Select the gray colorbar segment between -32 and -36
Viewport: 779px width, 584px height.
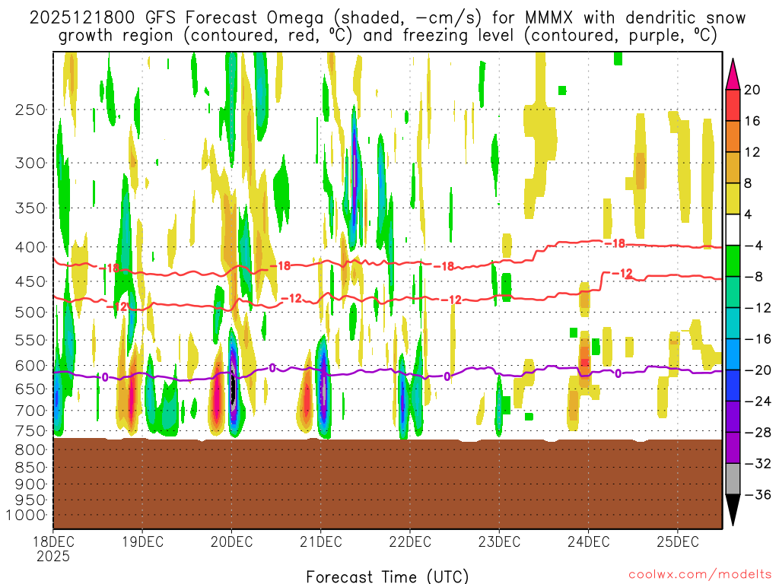coord(734,479)
